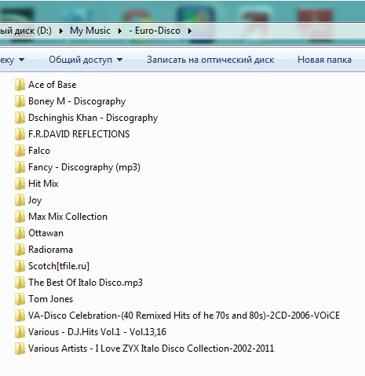This screenshot has height=376, width=365.
Task: Select Various - D.J.Hits Vol.1 - Vol.13,16 name
Action: (x=97, y=332)
